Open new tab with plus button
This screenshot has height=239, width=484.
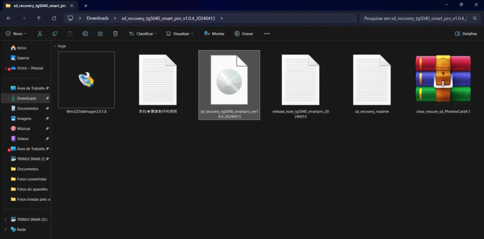pyautogui.click(x=86, y=5)
